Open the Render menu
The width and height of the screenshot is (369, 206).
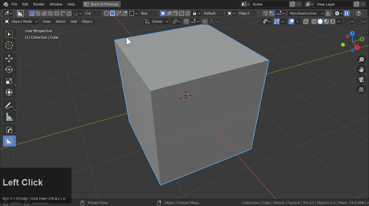click(x=39, y=4)
